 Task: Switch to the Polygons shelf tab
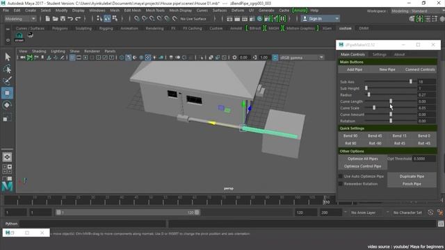click(60, 28)
